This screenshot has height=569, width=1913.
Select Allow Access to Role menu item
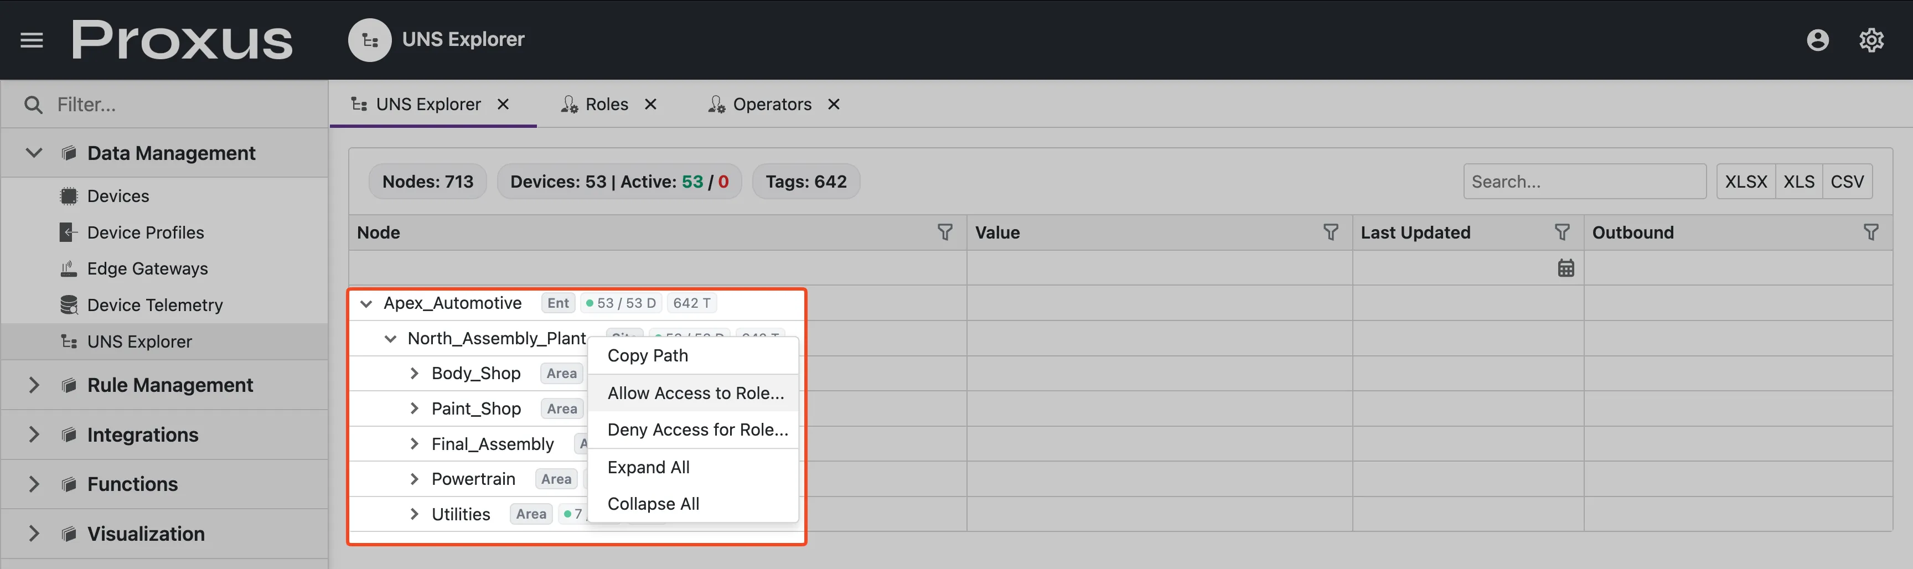[695, 393]
